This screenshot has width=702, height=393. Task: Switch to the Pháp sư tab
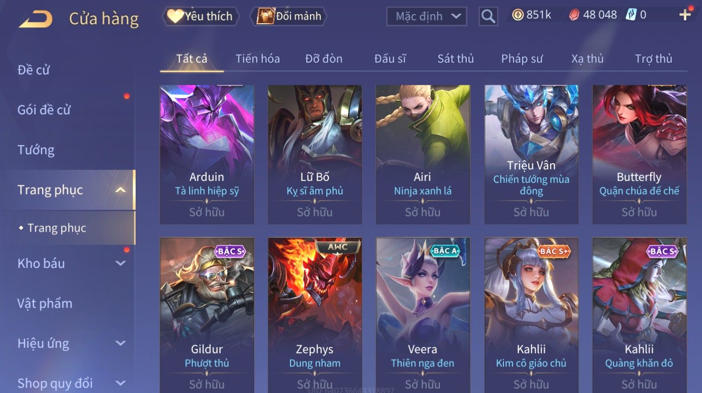[x=522, y=59]
